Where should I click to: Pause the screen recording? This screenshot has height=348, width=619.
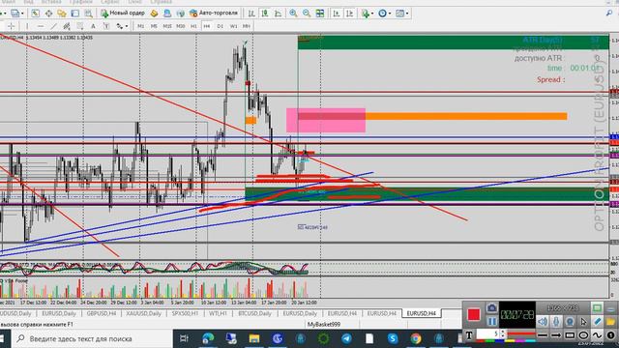coord(491,322)
